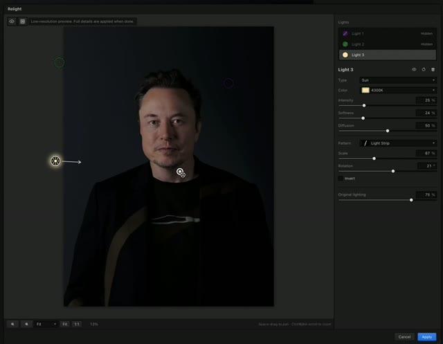Click the blue Apply button
The height and width of the screenshot is (344, 443).
pos(426,336)
